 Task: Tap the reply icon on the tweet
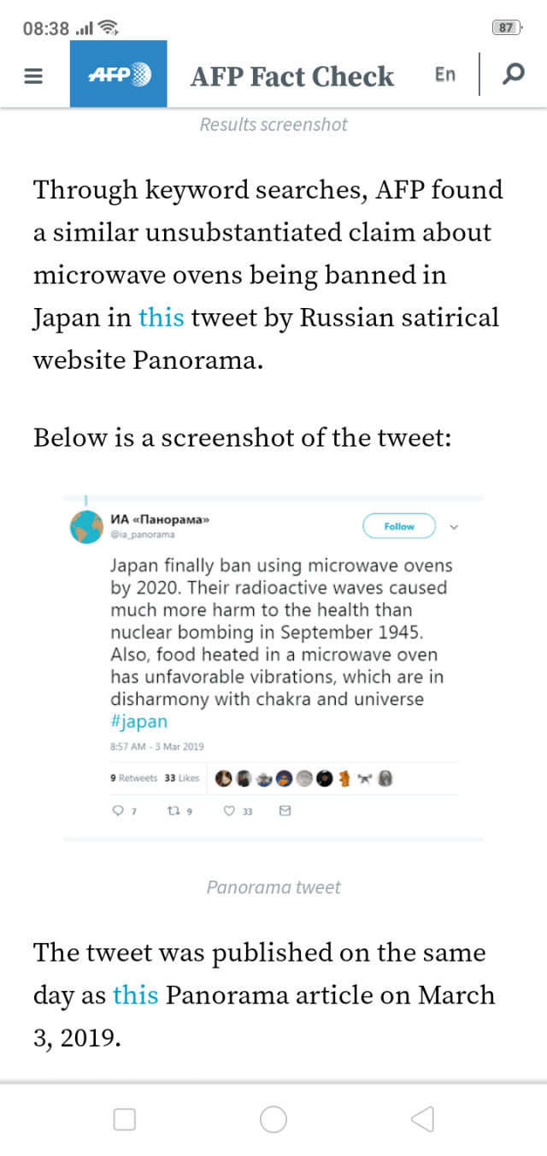coord(119,810)
